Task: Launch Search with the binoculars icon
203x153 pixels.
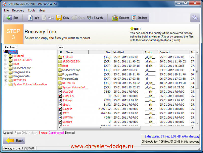Action: coord(90,18)
